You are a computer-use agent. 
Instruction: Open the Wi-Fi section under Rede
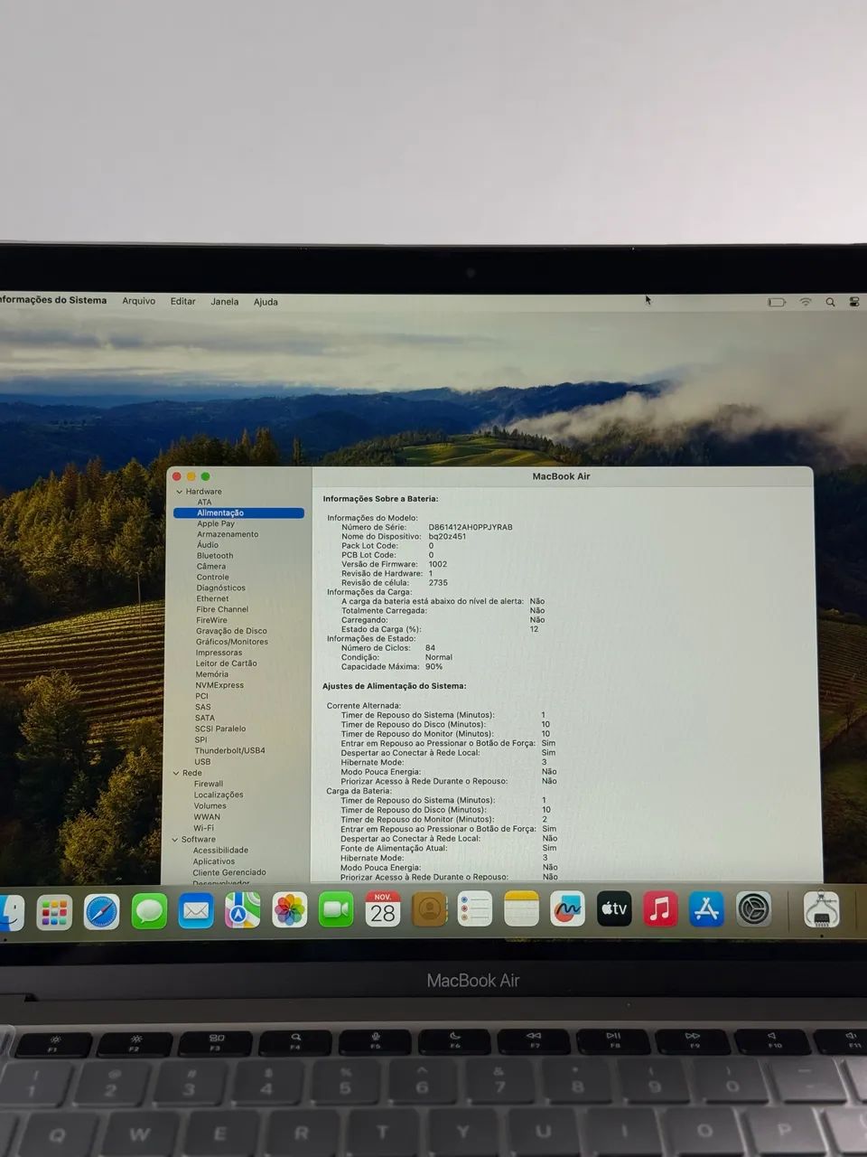point(204,827)
